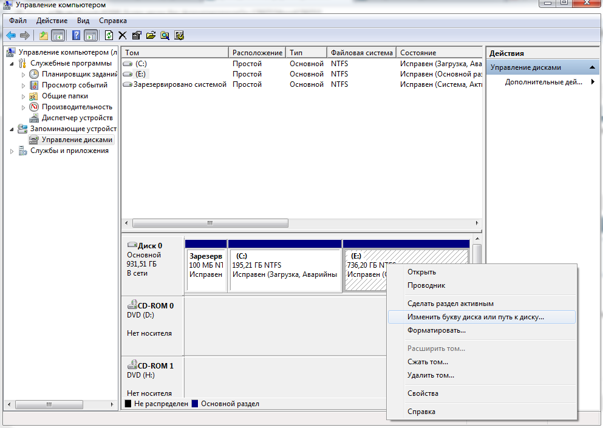This screenshot has height=428, width=603.
Task: Expand the Службы и приложения node arrow
Action: click(12, 151)
